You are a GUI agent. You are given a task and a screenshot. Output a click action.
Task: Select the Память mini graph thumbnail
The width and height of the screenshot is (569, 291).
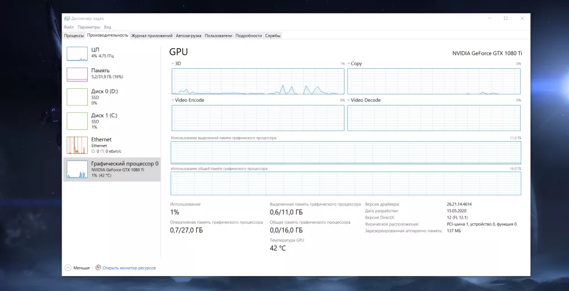click(77, 74)
